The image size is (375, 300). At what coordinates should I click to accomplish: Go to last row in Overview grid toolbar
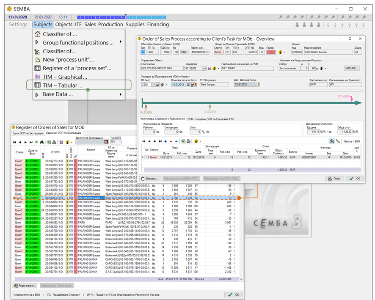[x=160, y=141]
